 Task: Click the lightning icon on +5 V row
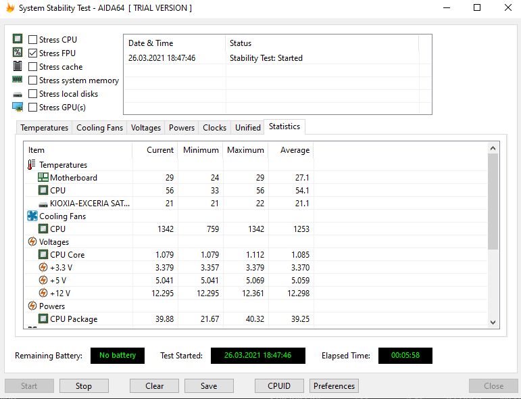tap(43, 280)
